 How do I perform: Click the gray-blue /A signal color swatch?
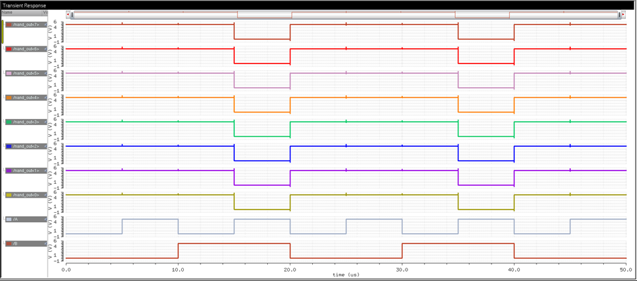(x=9, y=220)
